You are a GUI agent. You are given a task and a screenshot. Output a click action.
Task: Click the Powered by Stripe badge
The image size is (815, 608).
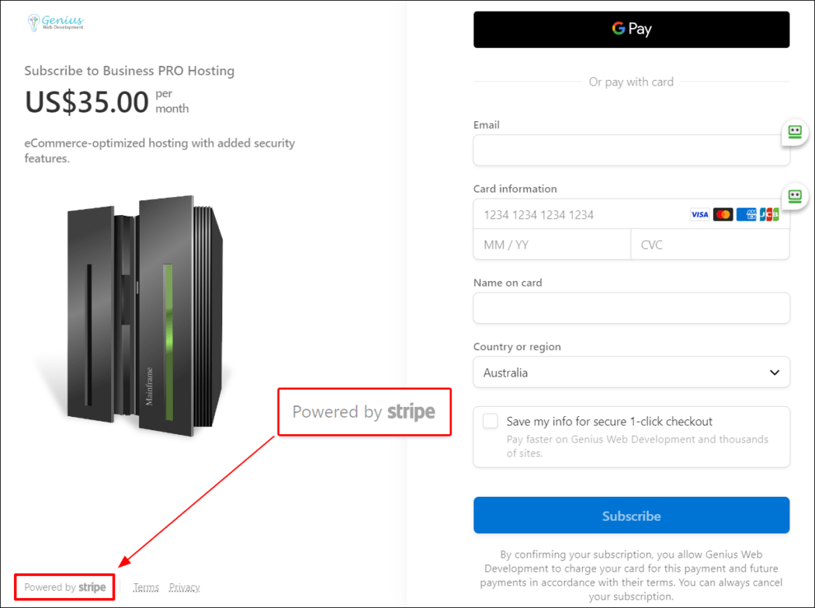[x=64, y=587]
